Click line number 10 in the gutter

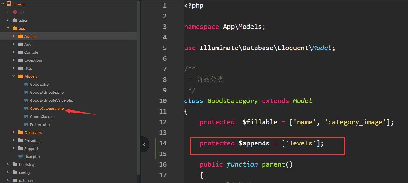(163, 101)
